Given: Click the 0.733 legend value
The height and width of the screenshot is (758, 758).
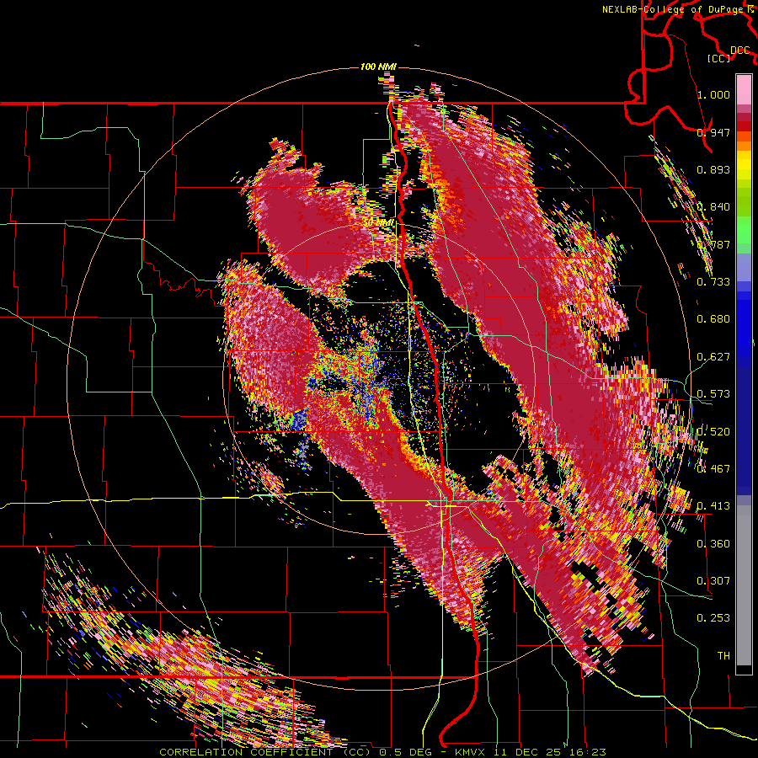Looking at the screenshot, I should click(x=713, y=281).
